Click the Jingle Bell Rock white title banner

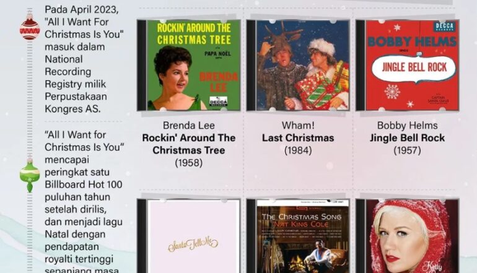coord(413,68)
